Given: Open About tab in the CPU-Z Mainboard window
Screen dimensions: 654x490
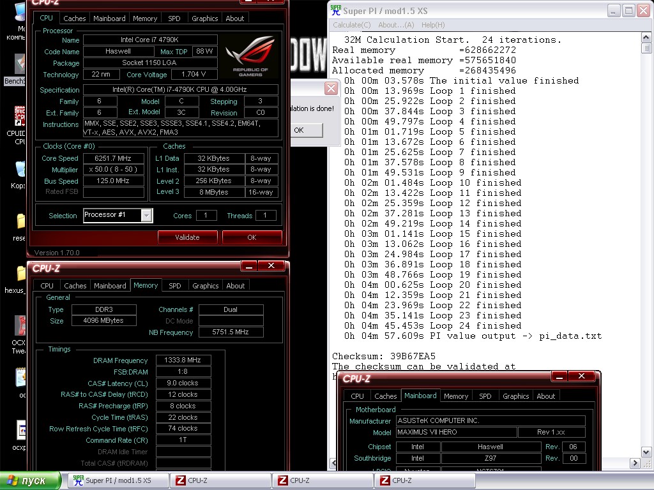Looking at the screenshot, I should coord(546,396).
